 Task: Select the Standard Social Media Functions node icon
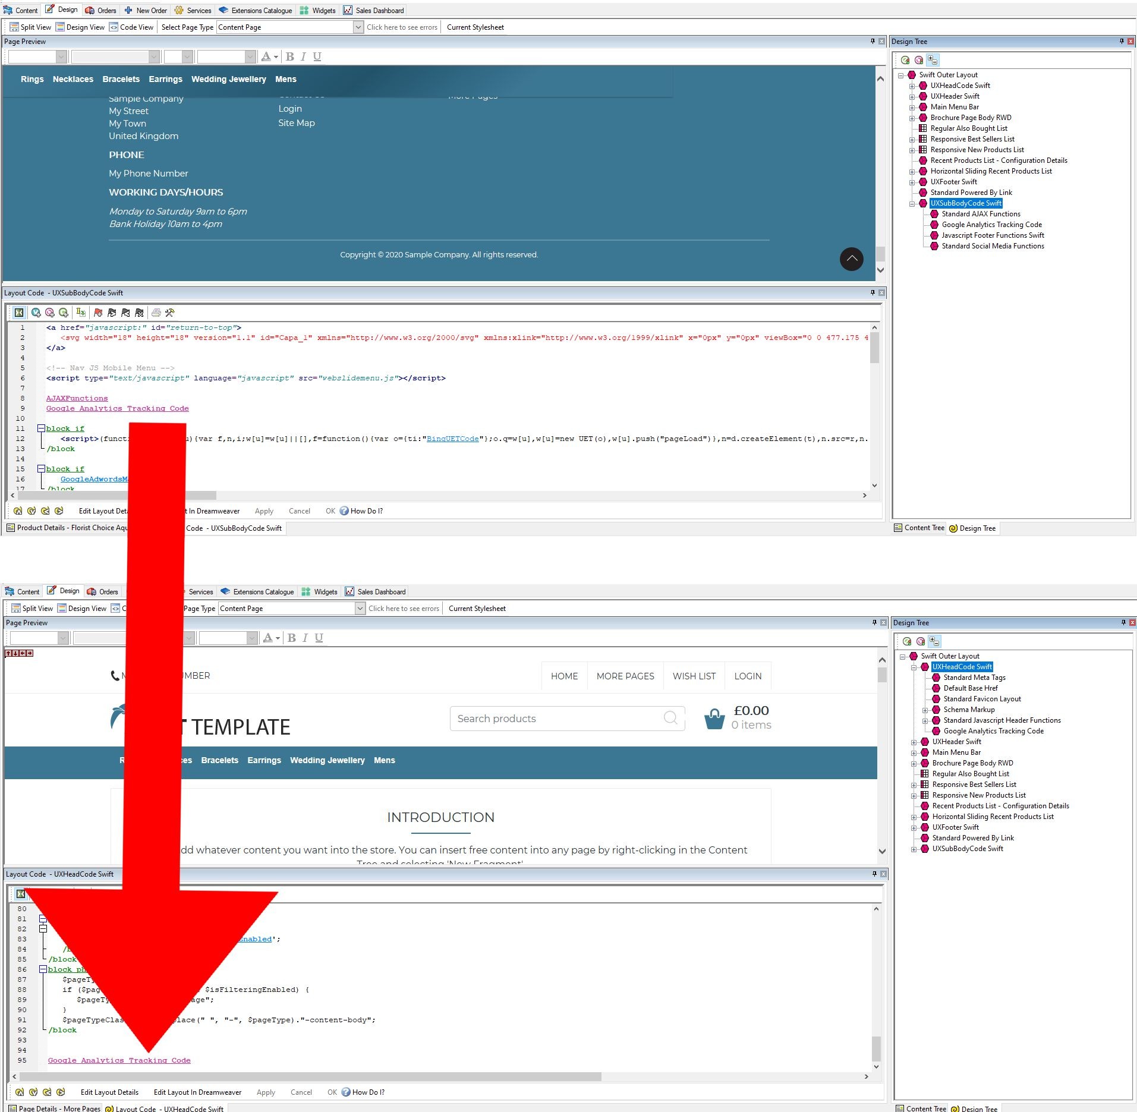click(934, 246)
